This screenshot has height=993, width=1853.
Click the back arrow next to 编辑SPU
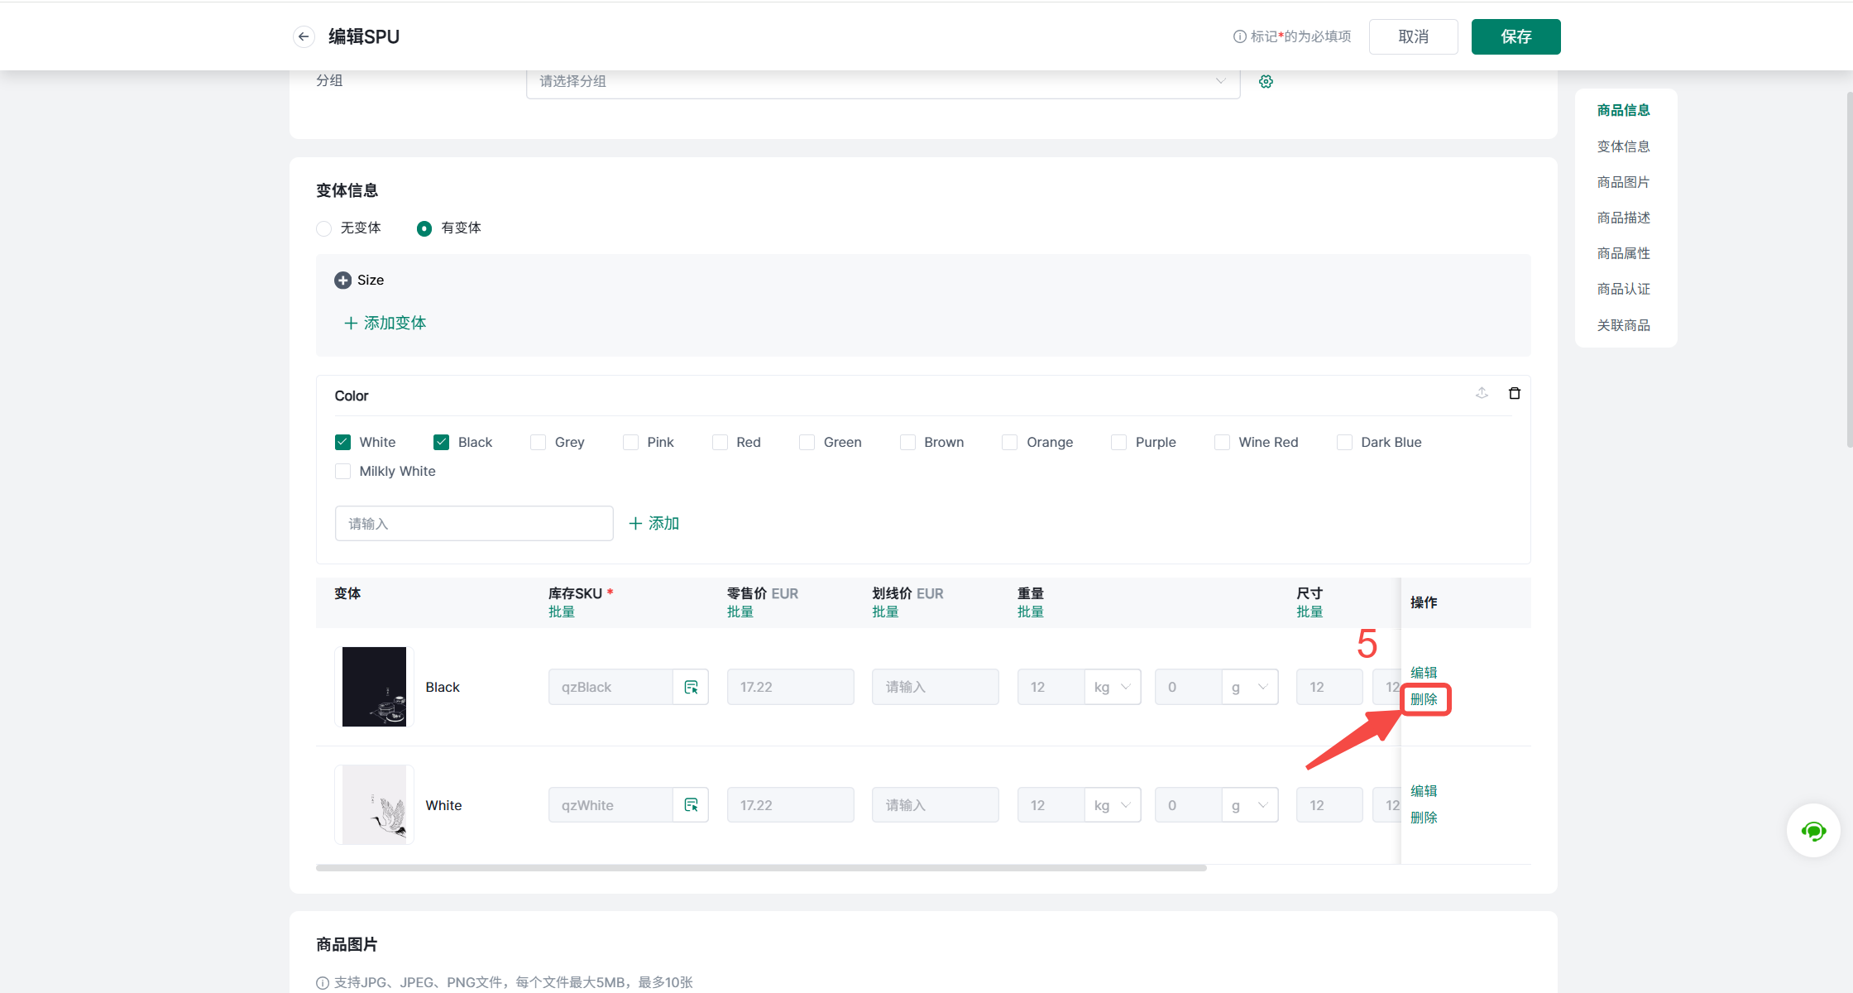click(x=304, y=36)
